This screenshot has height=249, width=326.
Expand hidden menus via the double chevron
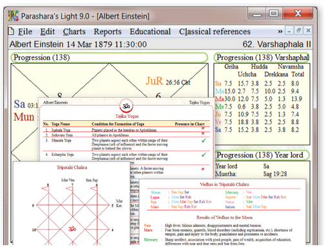280,32
